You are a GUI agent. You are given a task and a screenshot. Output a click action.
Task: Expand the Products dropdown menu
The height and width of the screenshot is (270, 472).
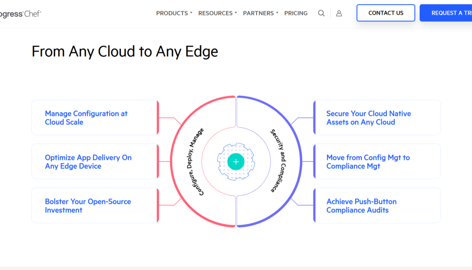point(174,13)
